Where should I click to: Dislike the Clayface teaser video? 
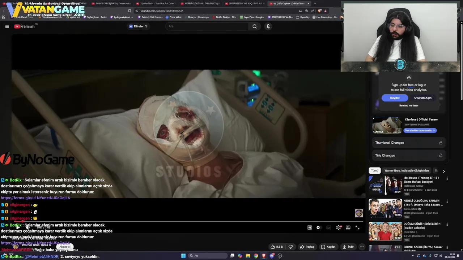[290, 247]
